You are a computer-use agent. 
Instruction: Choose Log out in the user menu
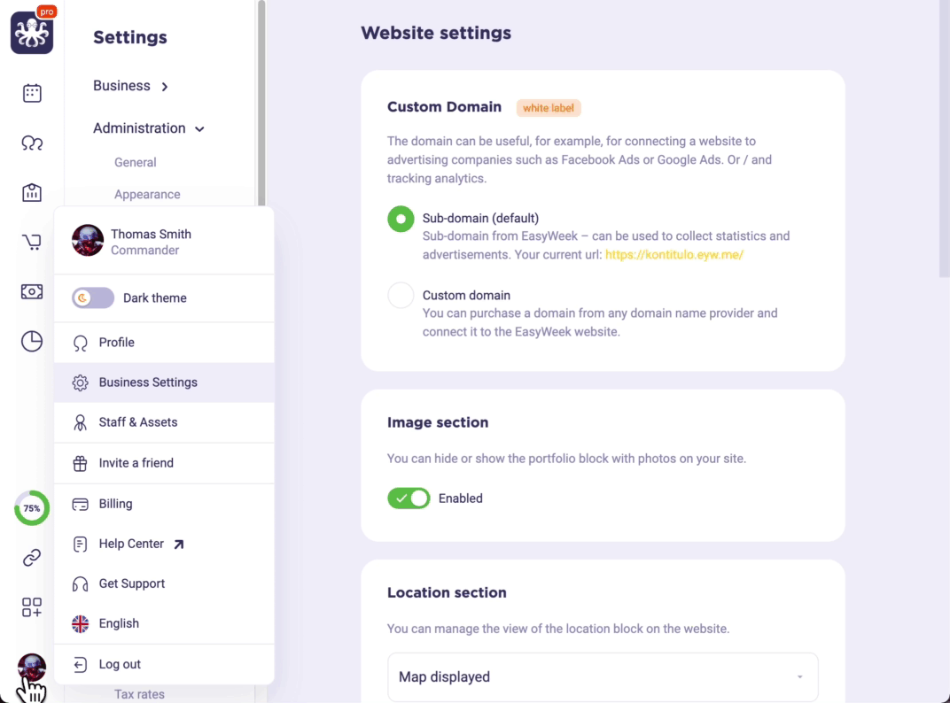point(120,664)
